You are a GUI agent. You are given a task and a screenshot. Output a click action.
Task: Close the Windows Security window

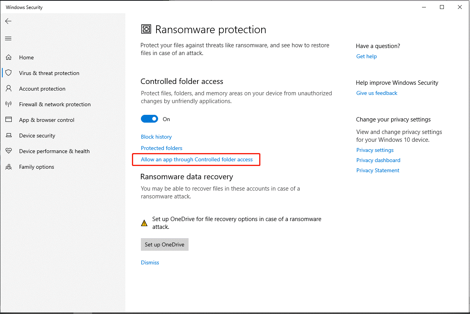(460, 7)
